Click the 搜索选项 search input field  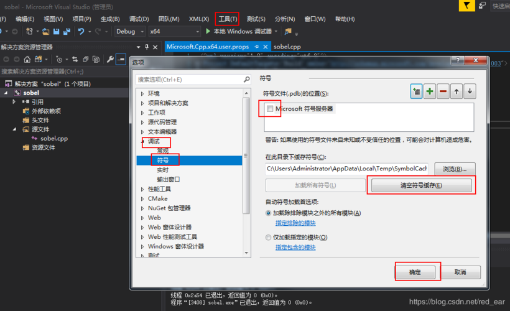[x=190, y=80]
